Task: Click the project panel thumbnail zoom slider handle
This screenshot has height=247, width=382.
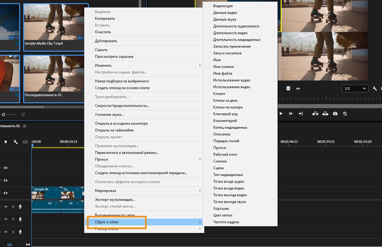Action: pos(3,115)
